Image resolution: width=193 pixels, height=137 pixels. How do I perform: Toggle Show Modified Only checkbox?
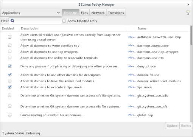[64, 21]
